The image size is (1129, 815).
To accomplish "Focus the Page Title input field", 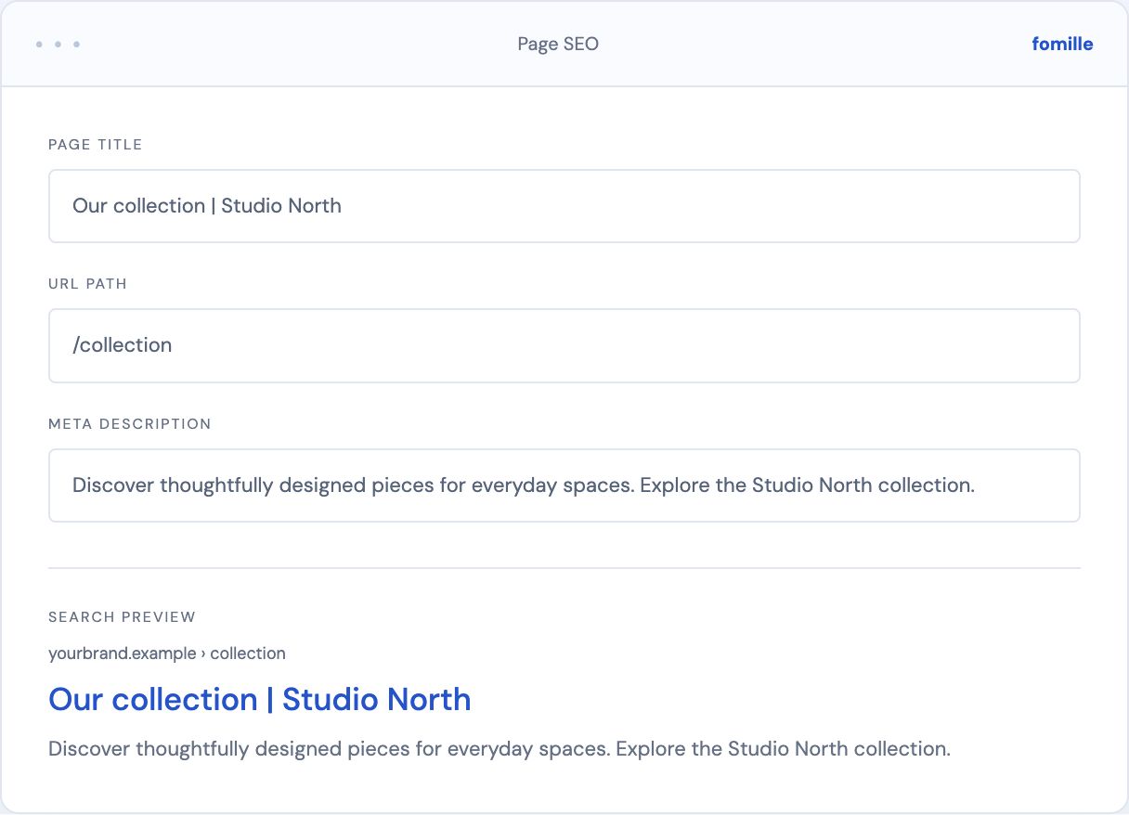I will point(564,206).
